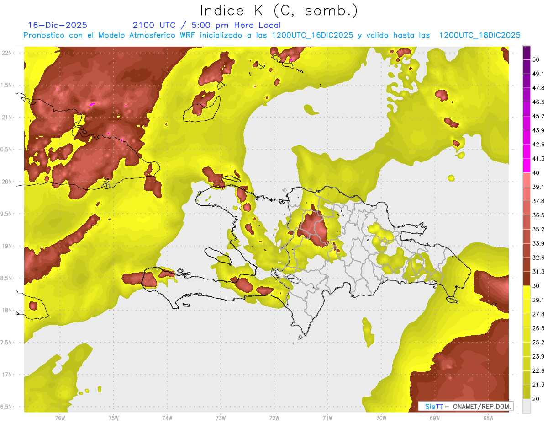Click the longitude axis label '71W'

point(327,418)
